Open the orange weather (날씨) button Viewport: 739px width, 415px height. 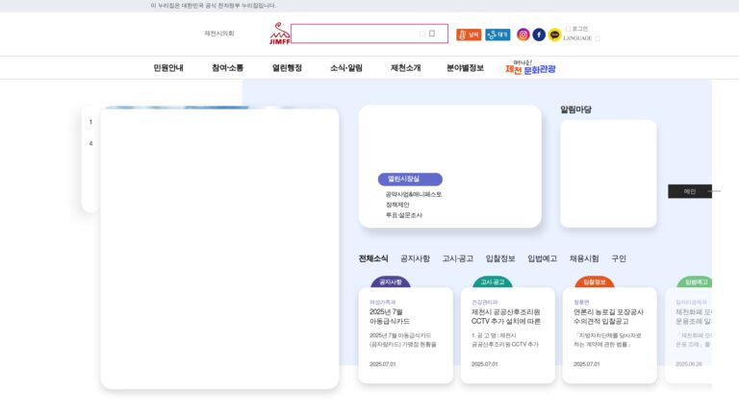point(469,35)
